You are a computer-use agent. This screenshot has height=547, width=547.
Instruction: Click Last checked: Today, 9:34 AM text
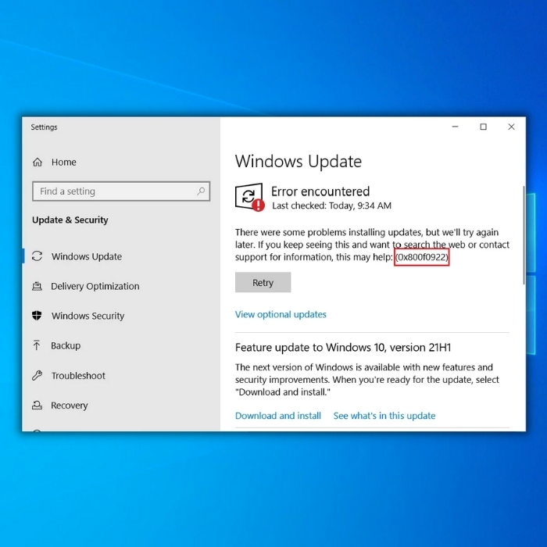(331, 206)
